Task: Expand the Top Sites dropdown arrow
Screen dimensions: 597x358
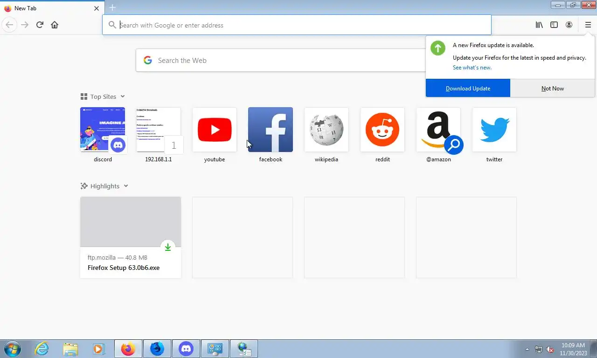Action: coord(123,96)
